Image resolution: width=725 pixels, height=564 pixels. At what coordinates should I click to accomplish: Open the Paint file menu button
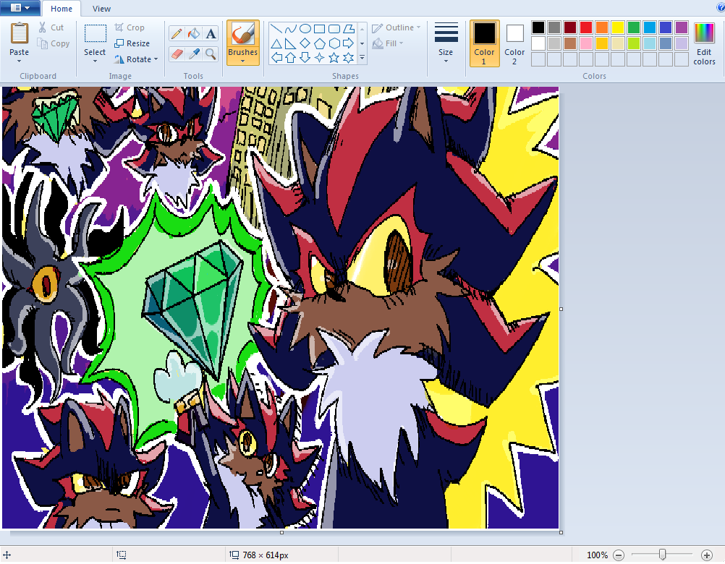(20, 8)
